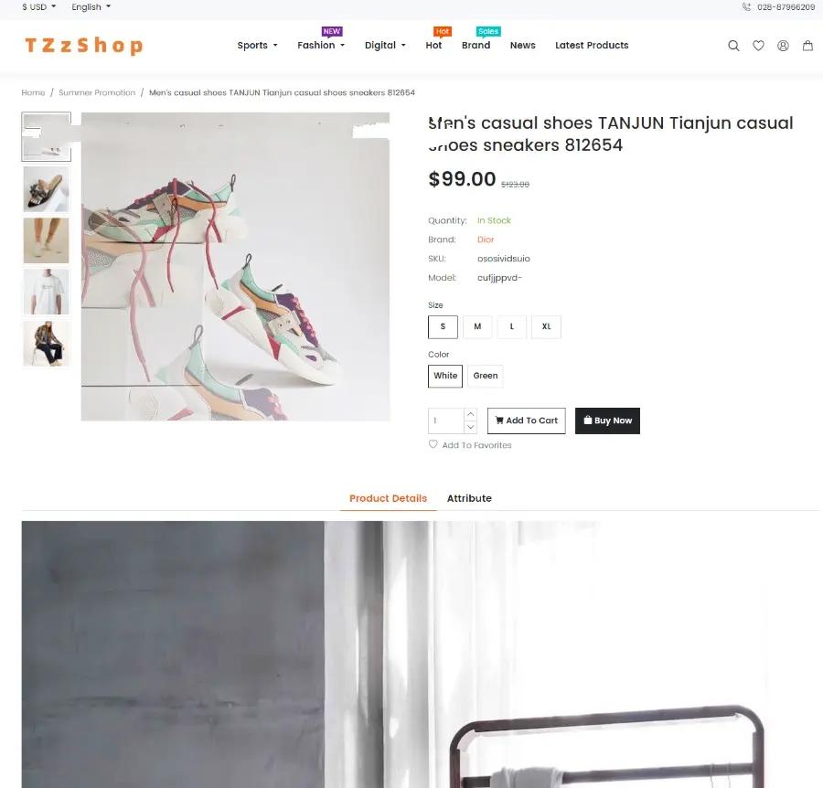The width and height of the screenshot is (823, 788).
Task: Decrease quantity with the down arrow
Action: [x=471, y=427]
